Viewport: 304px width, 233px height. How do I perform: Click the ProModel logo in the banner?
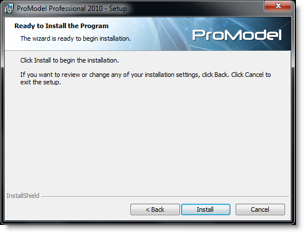(237, 35)
